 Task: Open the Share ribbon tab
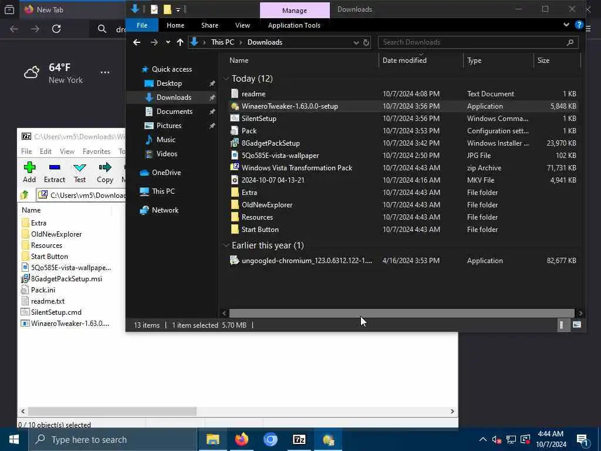pyautogui.click(x=210, y=25)
